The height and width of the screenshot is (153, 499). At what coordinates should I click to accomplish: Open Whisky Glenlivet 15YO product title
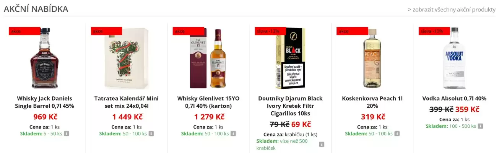pos(208,102)
